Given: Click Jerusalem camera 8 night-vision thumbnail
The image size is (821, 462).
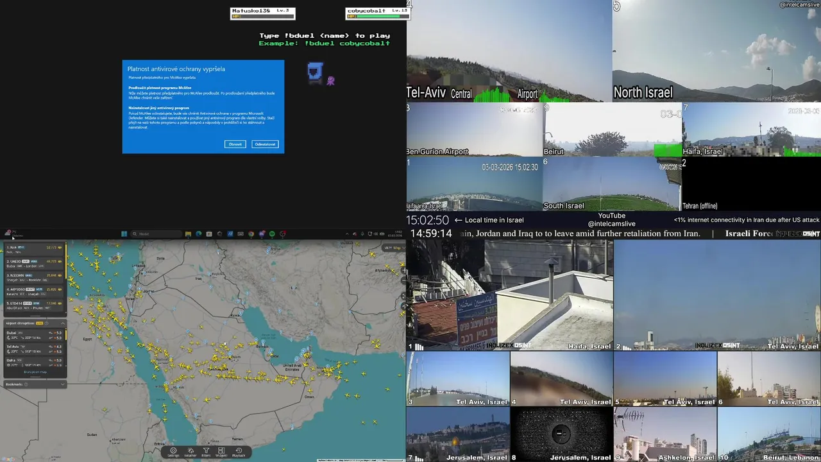Looking at the screenshot, I should 561,434.
